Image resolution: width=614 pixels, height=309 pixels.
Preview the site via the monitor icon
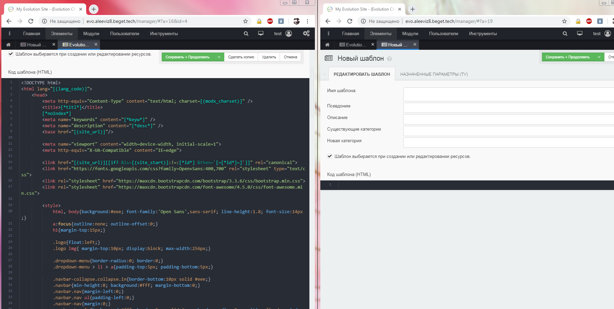pyautogui.click(x=261, y=33)
